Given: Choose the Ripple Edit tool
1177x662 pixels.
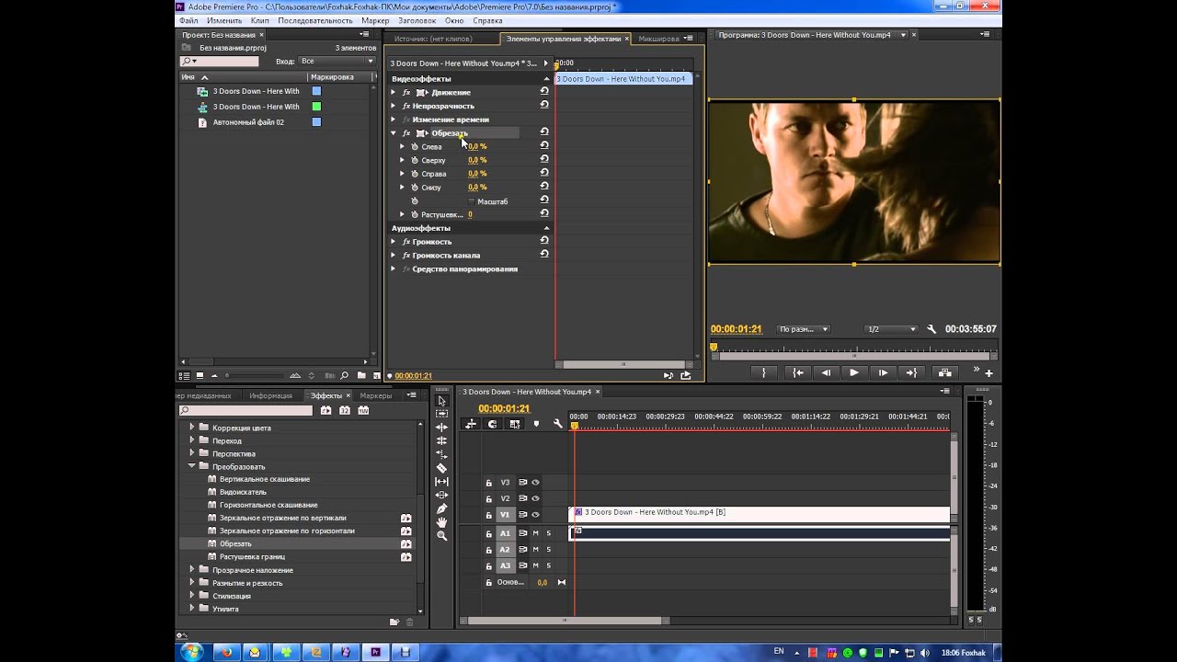Looking at the screenshot, I should (441, 428).
